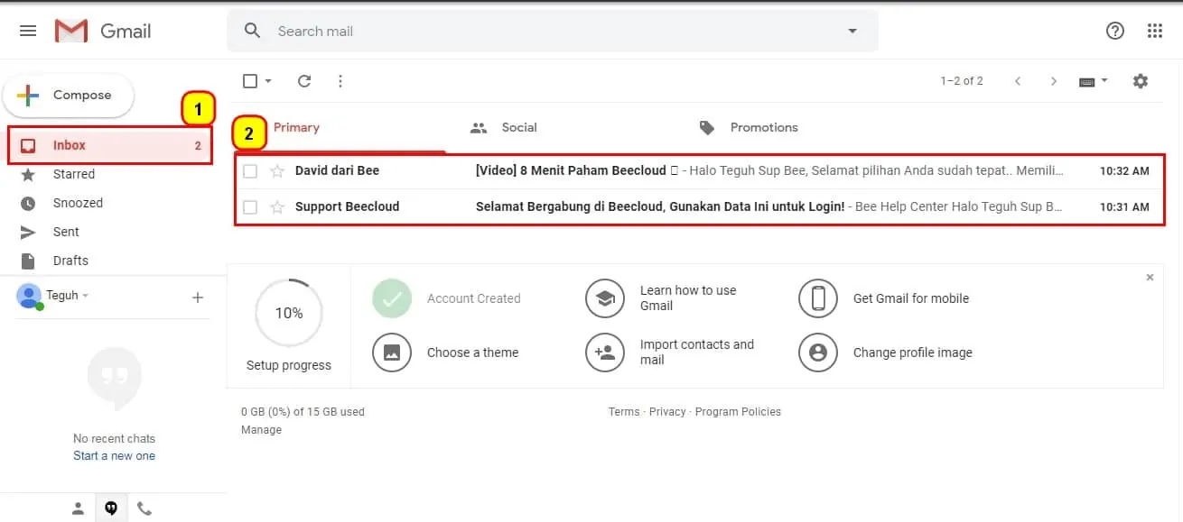
Task: Open Change profile image
Action: [913, 353]
